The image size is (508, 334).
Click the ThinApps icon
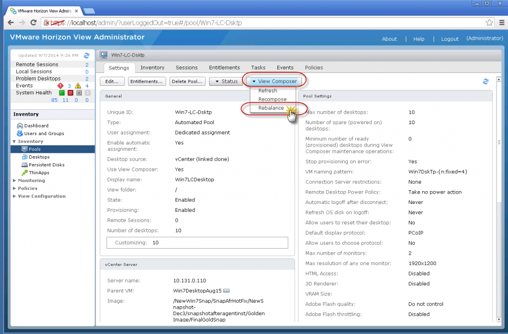coord(25,172)
